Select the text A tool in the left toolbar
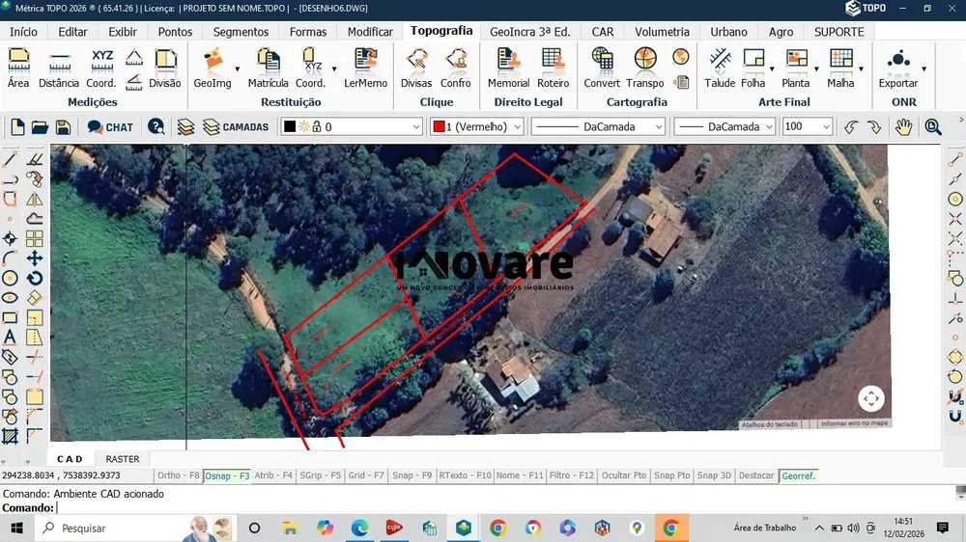The width and height of the screenshot is (966, 542). pyautogui.click(x=10, y=338)
